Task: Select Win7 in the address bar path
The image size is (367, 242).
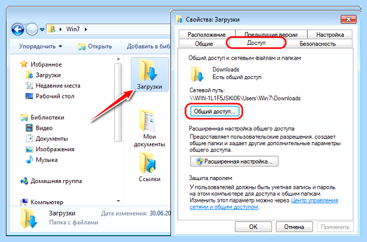Action: click(x=73, y=29)
